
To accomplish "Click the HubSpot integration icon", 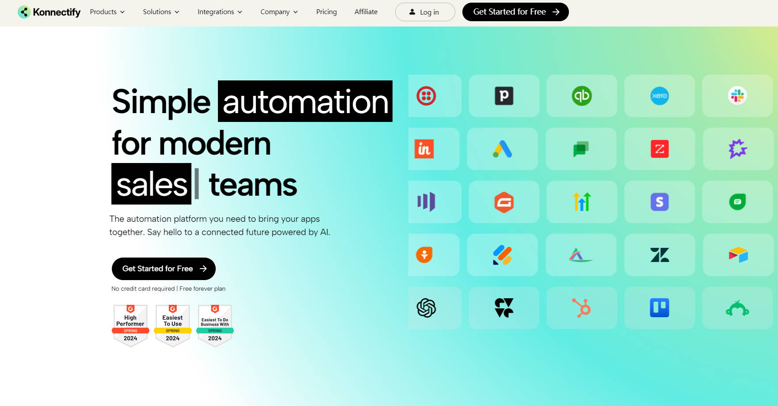I will tap(582, 308).
